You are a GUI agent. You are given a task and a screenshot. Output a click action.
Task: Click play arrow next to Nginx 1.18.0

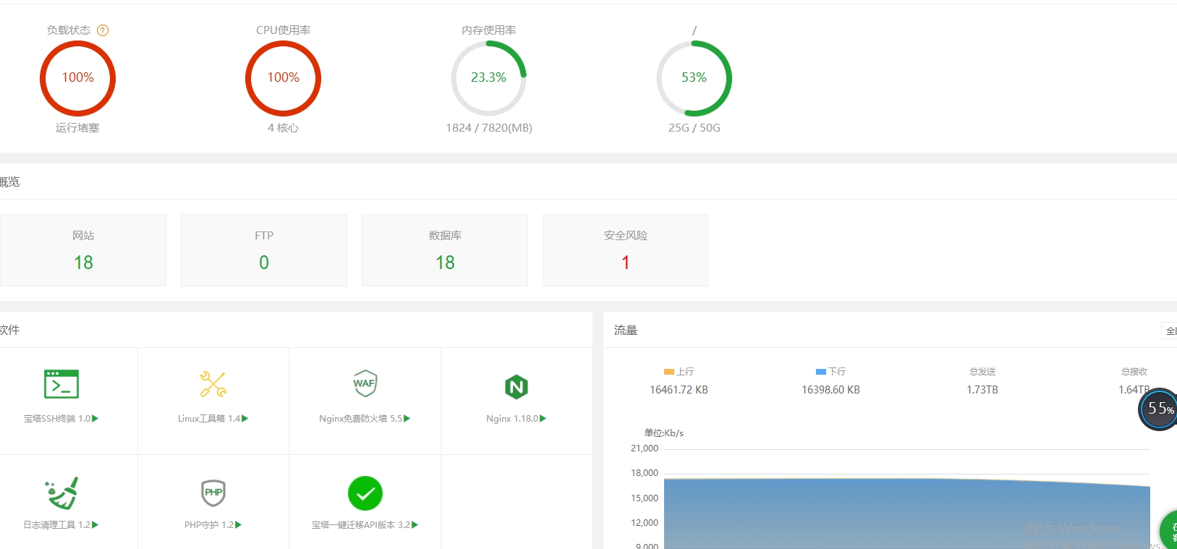point(543,419)
